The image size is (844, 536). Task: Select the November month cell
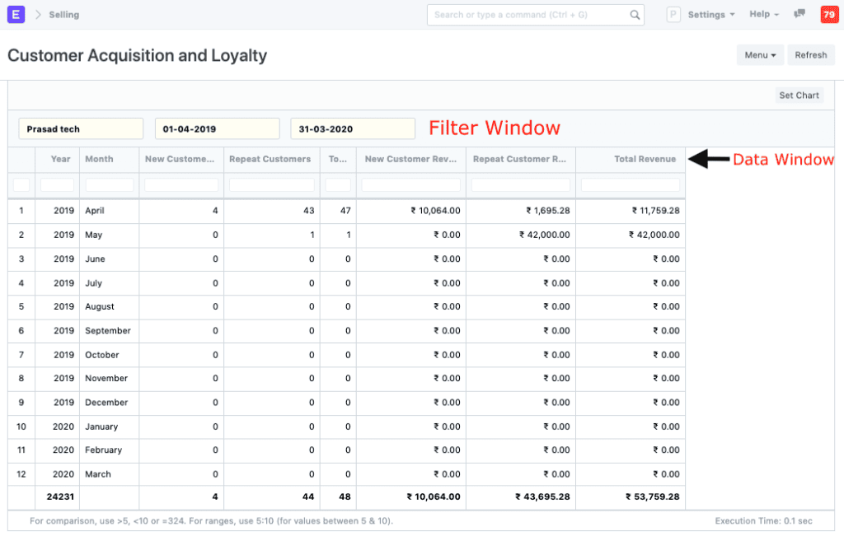pos(110,379)
